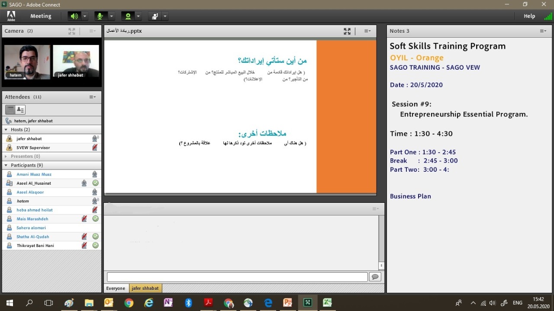The height and width of the screenshot is (311, 554).
Task: Expand the Presenters group
Action: 6,157
